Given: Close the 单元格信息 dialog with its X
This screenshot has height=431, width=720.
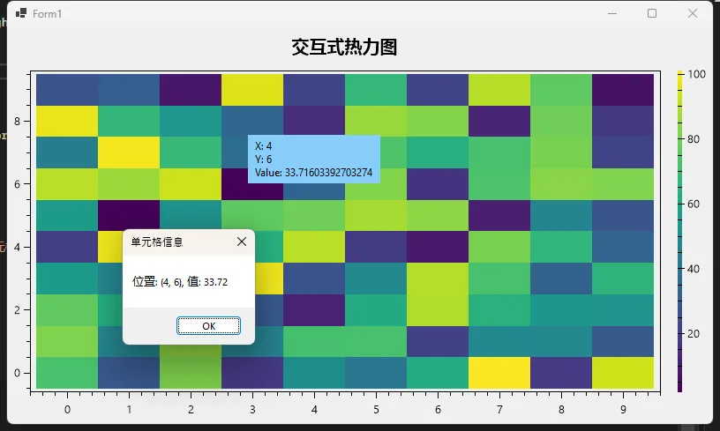Looking at the screenshot, I should point(242,242).
